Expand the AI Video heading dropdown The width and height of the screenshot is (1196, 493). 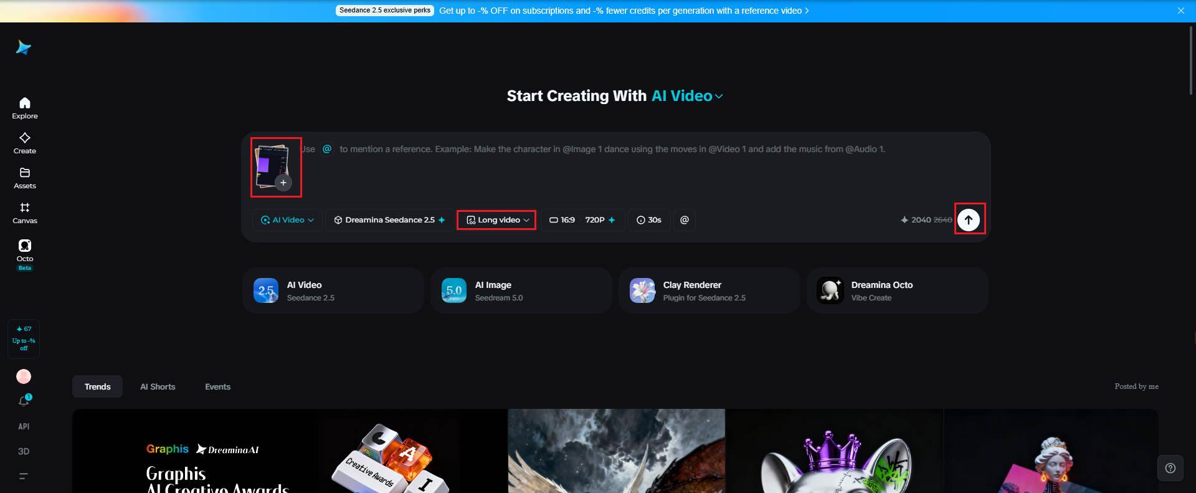click(x=688, y=96)
